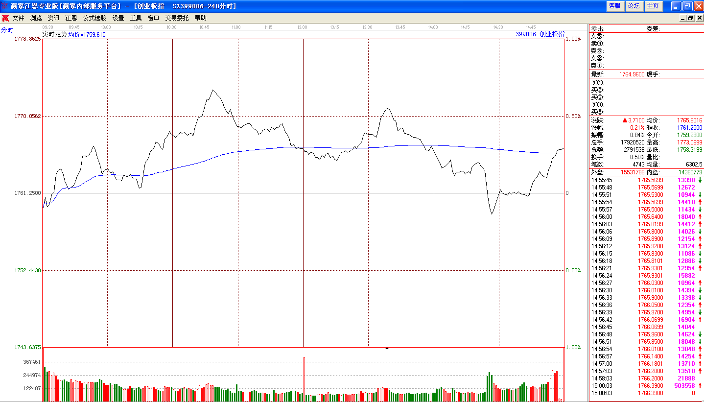Click the 1743.6375 bottom price label
Screen dimensions: 704x402
(x=28, y=347)
